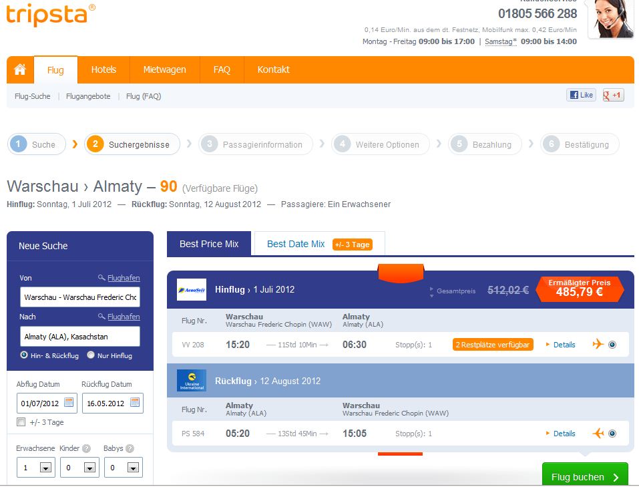Open the Flugangebote submenu link
639x487 pixels.
88,96
